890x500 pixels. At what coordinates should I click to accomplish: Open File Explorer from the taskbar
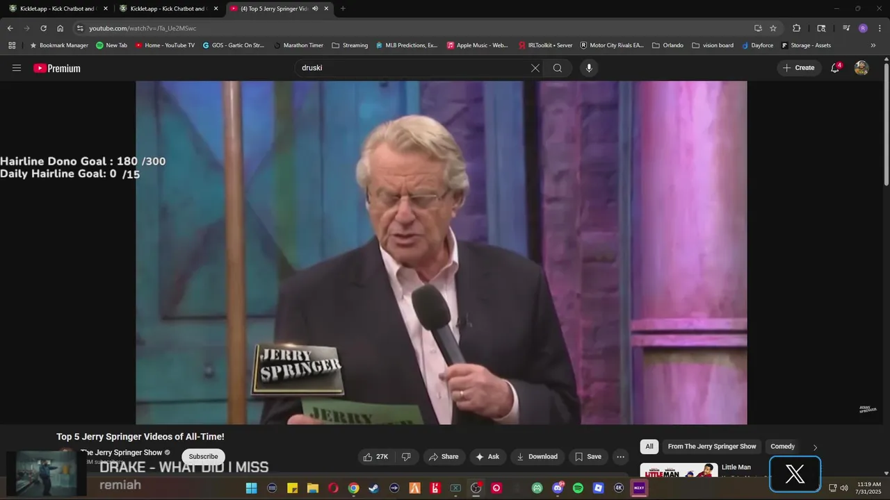coord(313,488)
